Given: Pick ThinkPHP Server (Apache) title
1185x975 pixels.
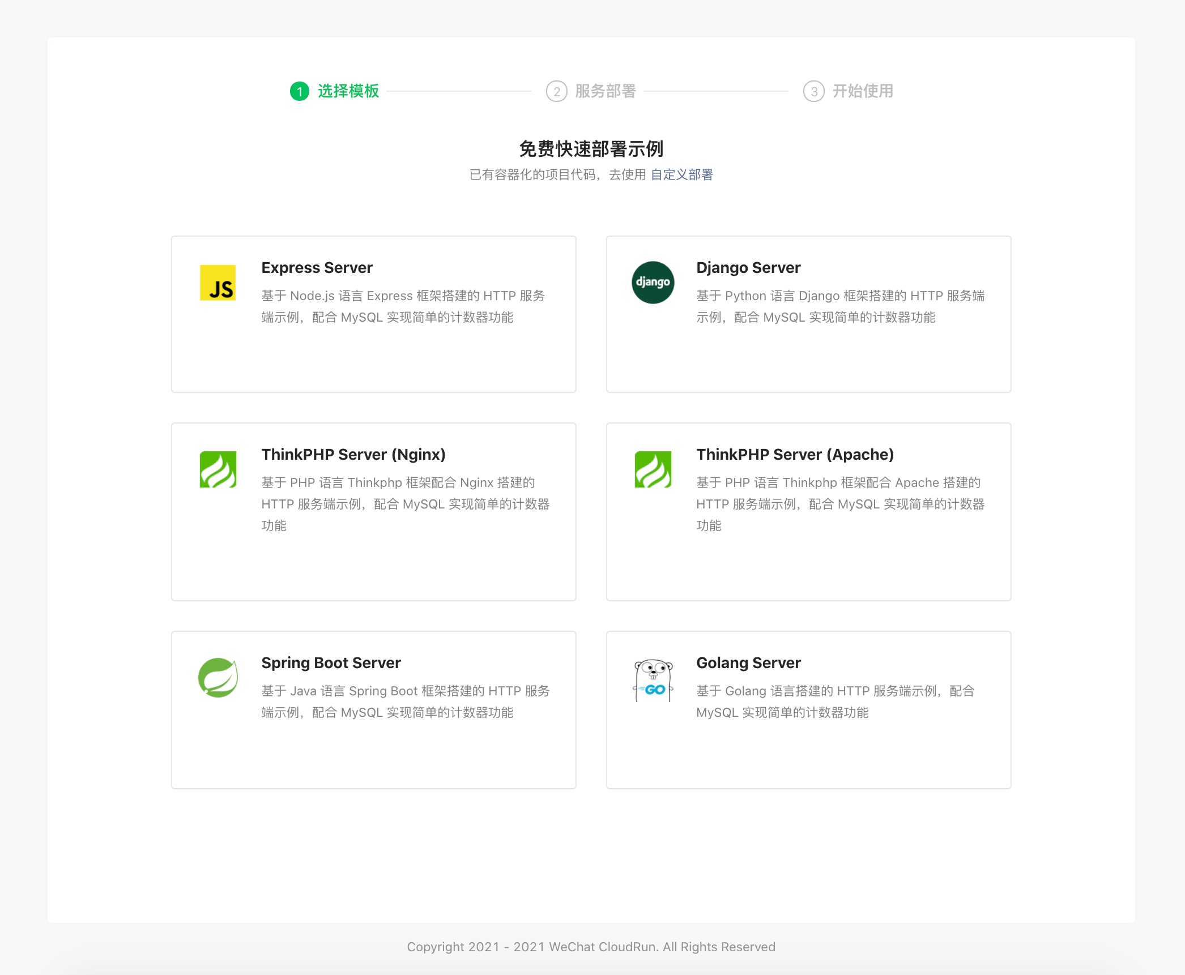Looking at the screenshot, I should pos(795,454).
